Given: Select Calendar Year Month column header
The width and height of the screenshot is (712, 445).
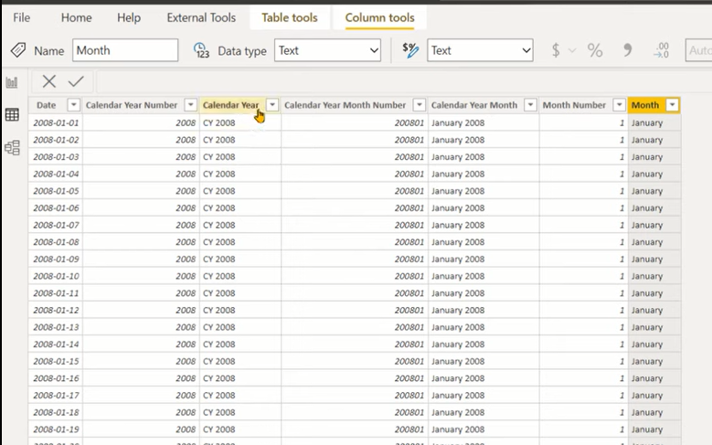Looking at the screenshot, I should [x=474, y=105].
